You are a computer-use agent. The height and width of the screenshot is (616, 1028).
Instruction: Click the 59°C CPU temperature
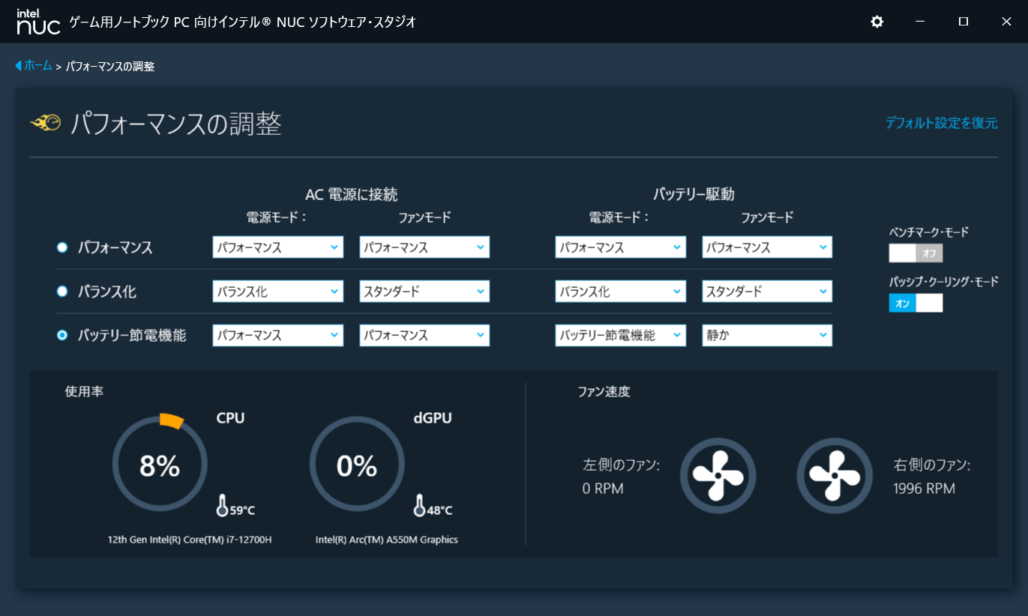(242, 511)
